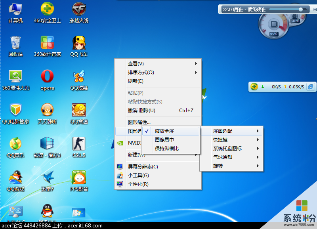Click the 360 plus icon in speed widget

pos(254,87)
